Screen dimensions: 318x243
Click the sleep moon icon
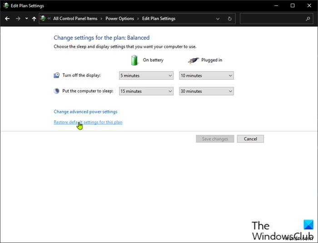(x=57, y=91)
